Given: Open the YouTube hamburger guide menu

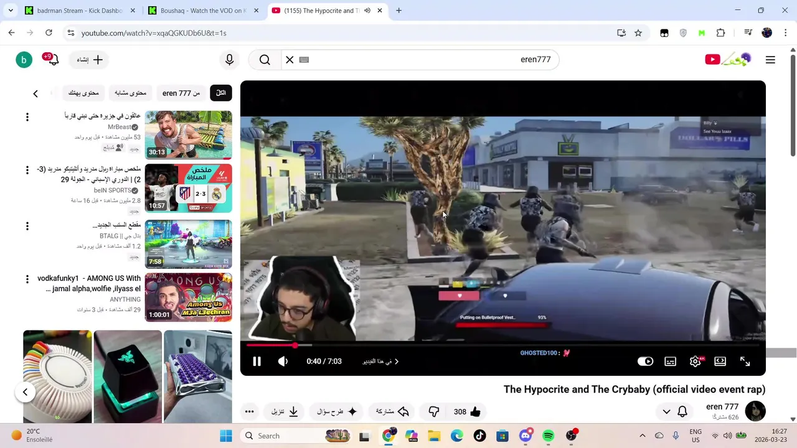Looking at the screenshot, I should click(x=770, y=60).
